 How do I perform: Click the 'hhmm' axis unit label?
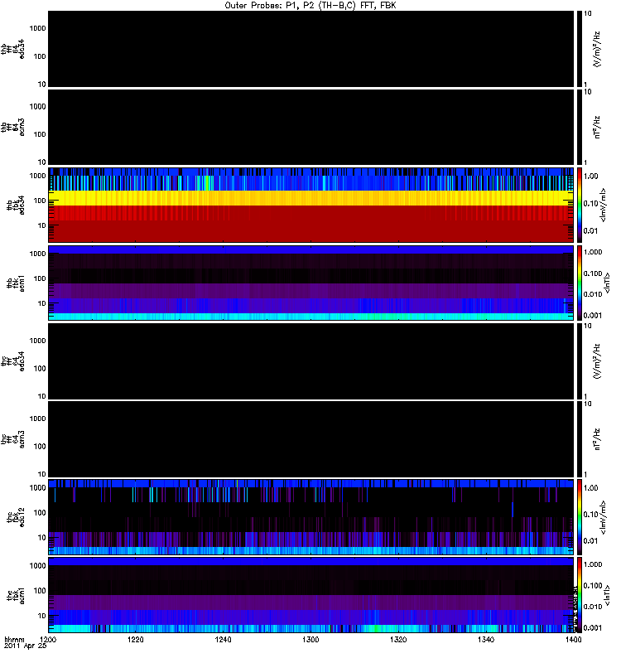(x=14, y=640)
